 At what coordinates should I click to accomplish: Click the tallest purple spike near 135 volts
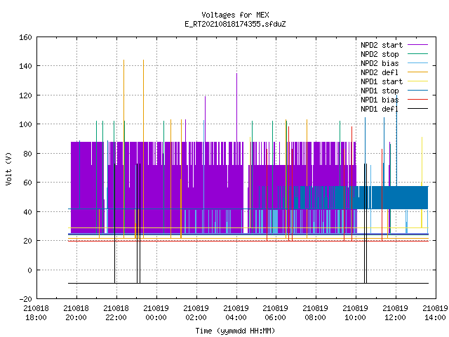coord(236,107)
